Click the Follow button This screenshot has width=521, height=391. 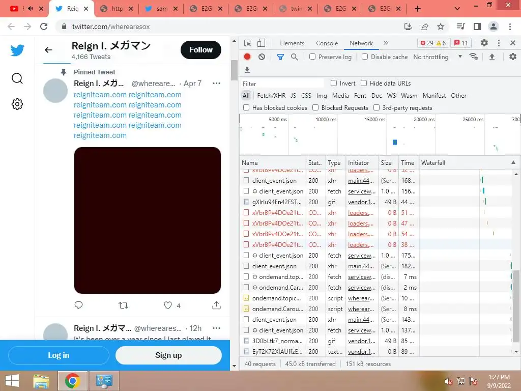coord(201,50)
